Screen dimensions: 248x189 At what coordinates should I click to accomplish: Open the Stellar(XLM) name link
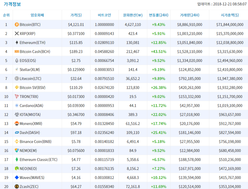30,69
